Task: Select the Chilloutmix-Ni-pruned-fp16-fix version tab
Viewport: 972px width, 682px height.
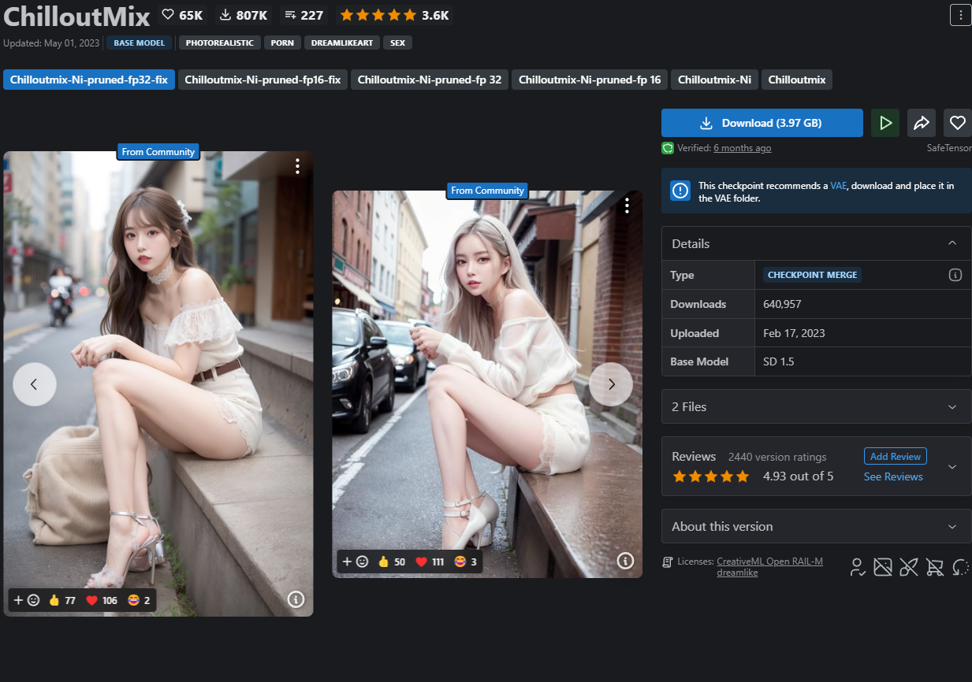Action: [x=263, y=80]
